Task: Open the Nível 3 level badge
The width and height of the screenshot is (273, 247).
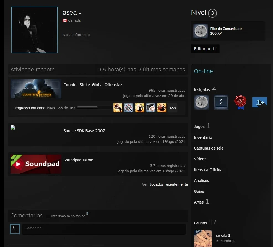Action: [212, 13]
